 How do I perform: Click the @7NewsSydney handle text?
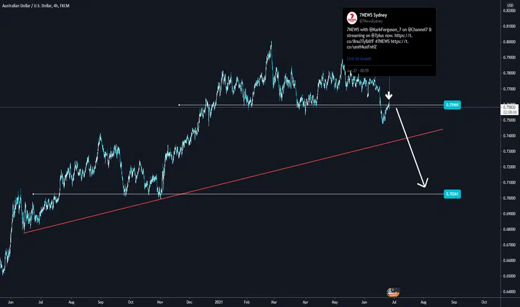[371, 21]
